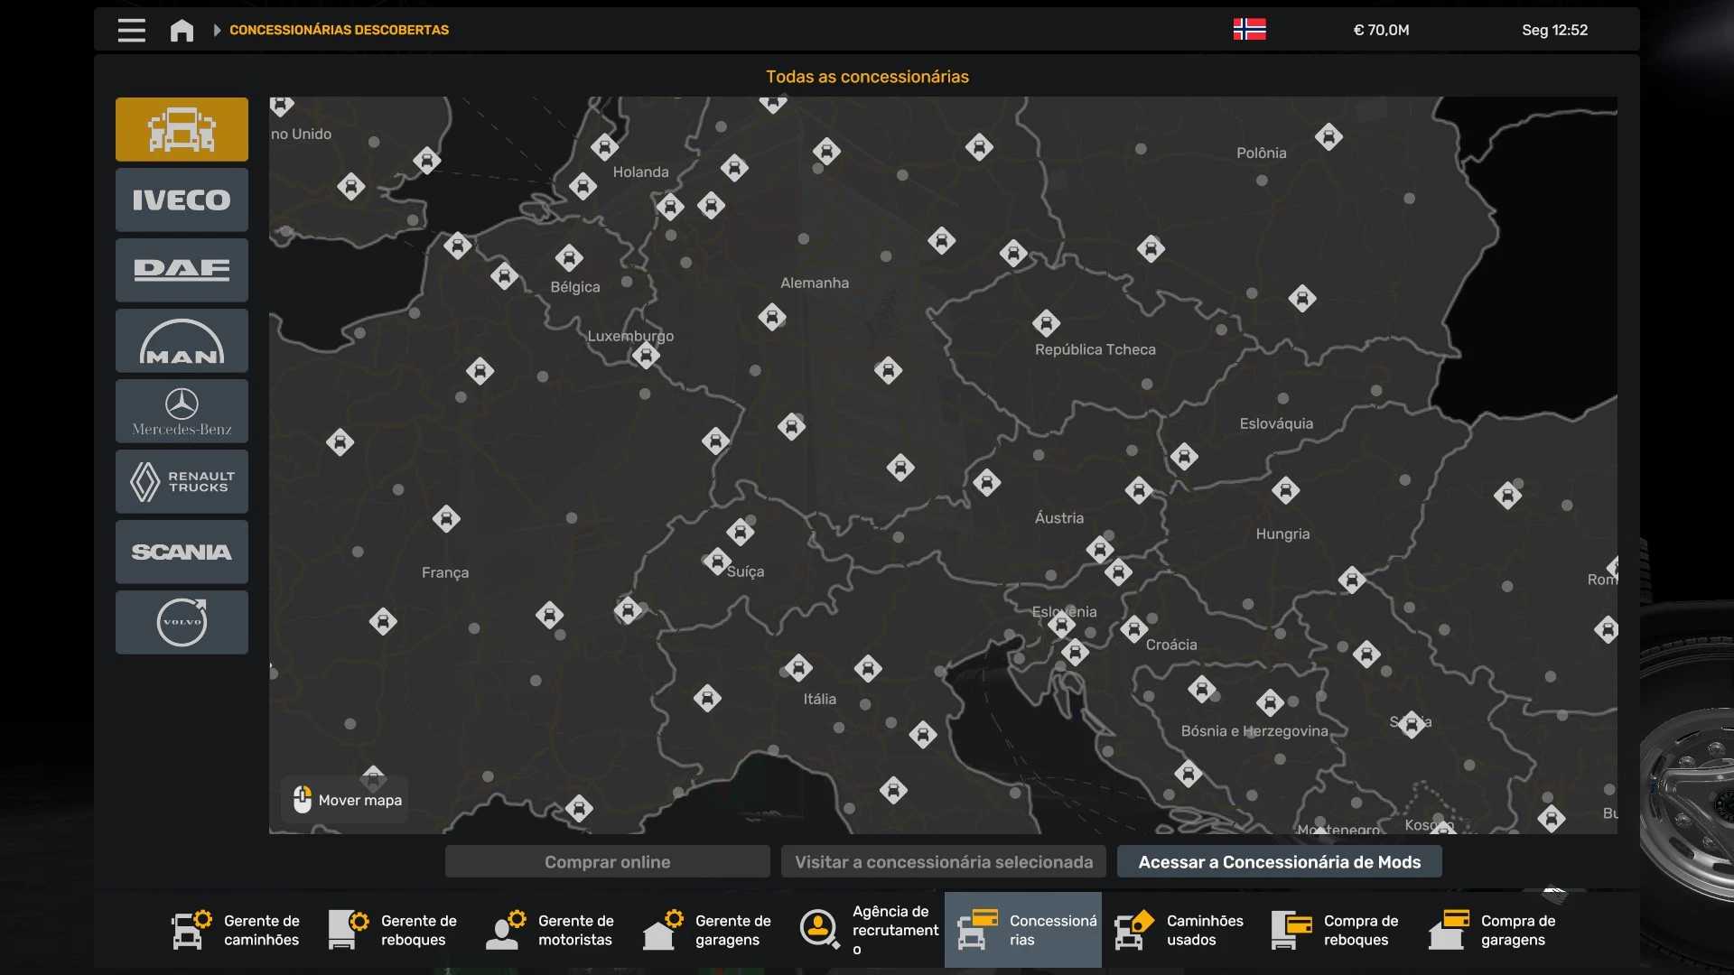Switch to the Caminhões usados tab
The width and height of the screenshot is (1734, 975).
tap(1180, 930)
